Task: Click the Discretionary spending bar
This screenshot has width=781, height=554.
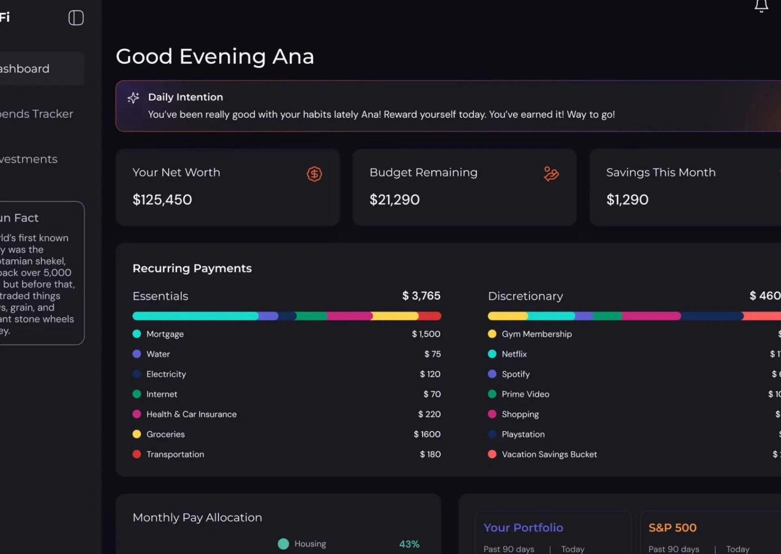Action: (634, 316)
